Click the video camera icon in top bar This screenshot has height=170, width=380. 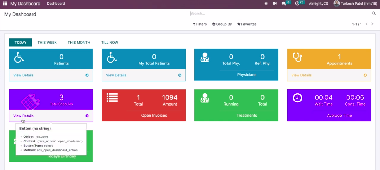coord(275,4)
